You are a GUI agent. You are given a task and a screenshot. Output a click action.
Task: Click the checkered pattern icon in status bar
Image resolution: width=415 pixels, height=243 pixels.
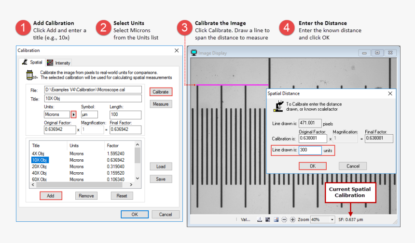point(267,219)
